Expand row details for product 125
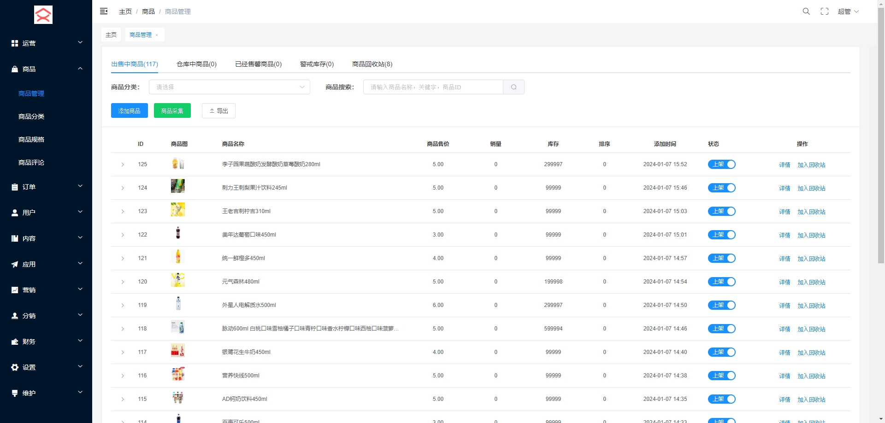Screen dimensions: 885x423 click(123, 164)
